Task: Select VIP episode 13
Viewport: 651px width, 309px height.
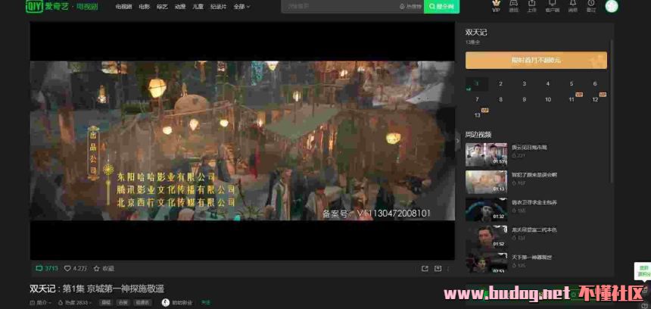Action: tap(477, 114)
